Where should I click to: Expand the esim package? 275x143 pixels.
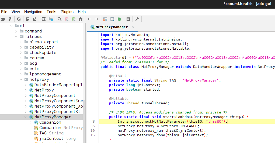click(x=21, y=69)
